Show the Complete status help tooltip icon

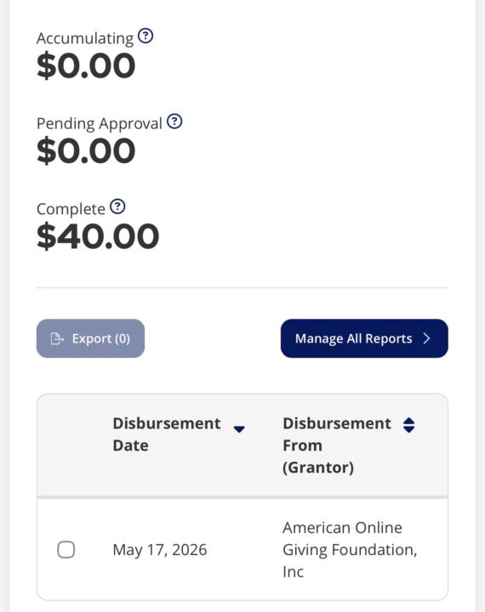point(117,207)
